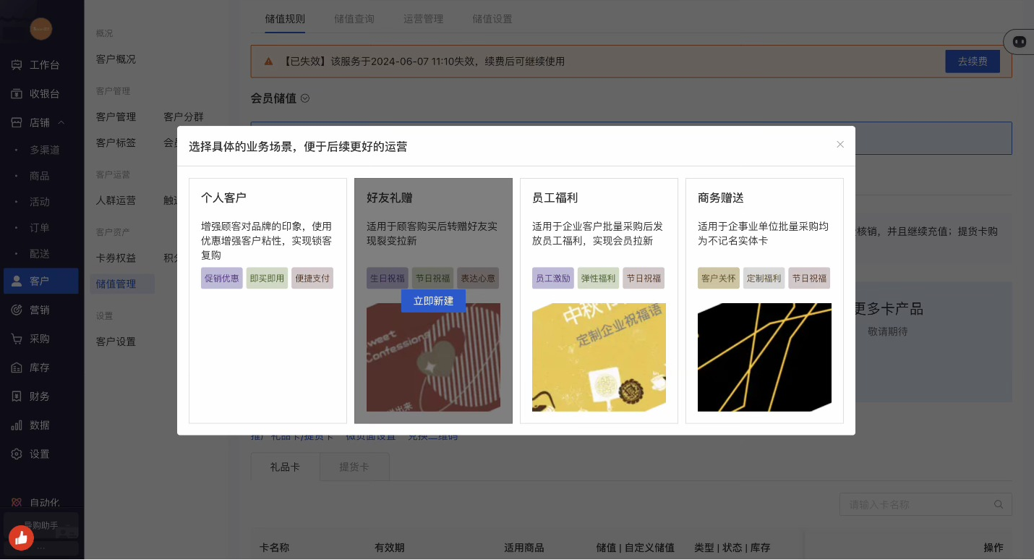
Task: Select the 客户 customer icon
Action: [x=17, y=281]
